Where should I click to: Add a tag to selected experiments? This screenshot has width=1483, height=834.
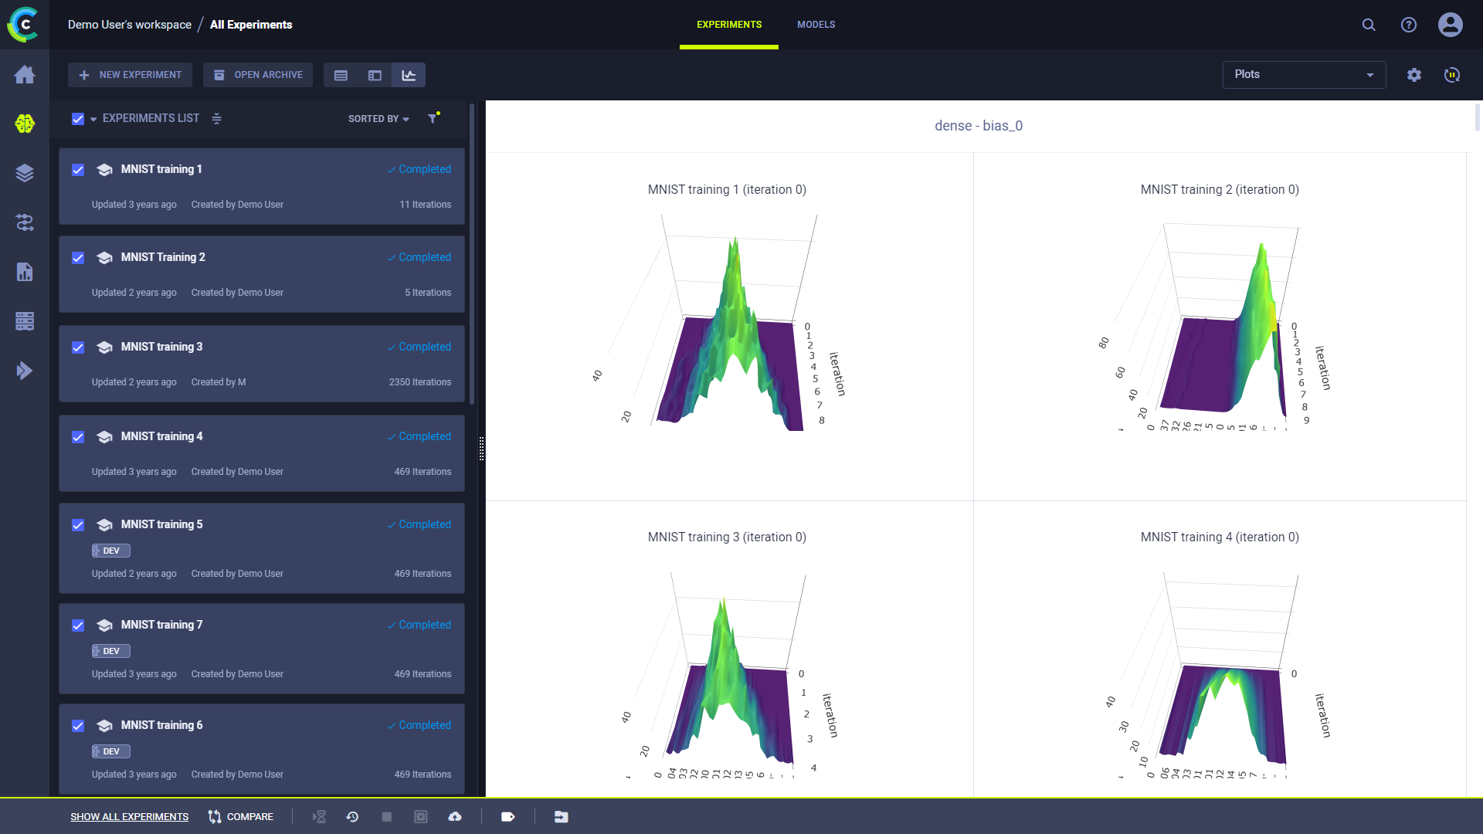[x=508, y=816]
